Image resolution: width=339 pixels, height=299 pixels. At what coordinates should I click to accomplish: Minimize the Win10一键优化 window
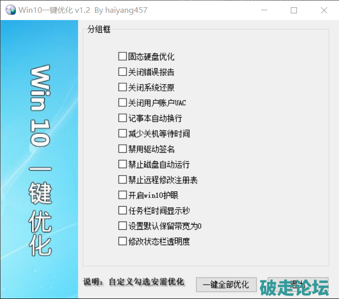click(264, 10)
